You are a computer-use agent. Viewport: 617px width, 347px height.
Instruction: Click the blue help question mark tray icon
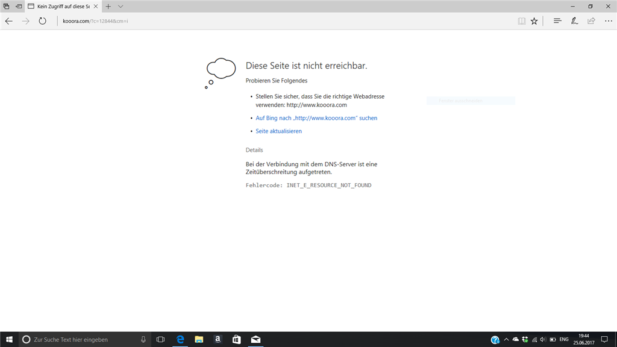pyautogui.click(x=495, y=340)
